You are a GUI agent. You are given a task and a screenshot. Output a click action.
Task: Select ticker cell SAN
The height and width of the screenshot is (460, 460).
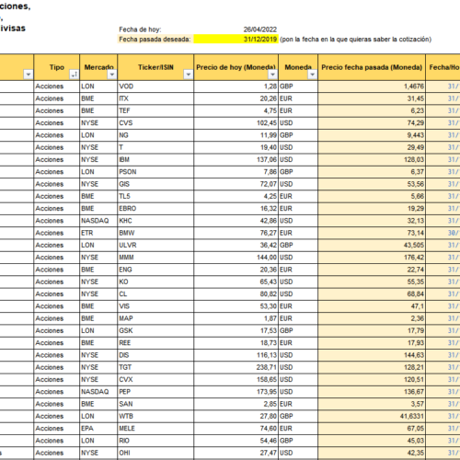(x=155, y=404)
